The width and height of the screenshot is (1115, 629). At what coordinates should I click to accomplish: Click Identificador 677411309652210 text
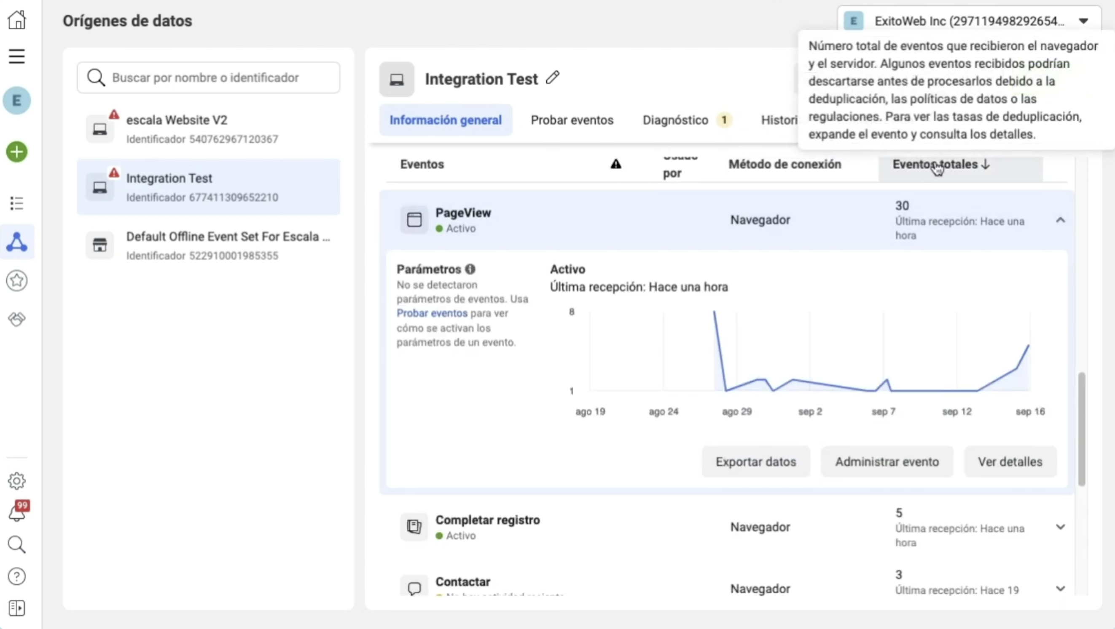[202, 197]
